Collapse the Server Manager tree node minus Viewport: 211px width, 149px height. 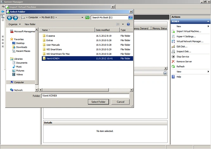click(3, 20)
